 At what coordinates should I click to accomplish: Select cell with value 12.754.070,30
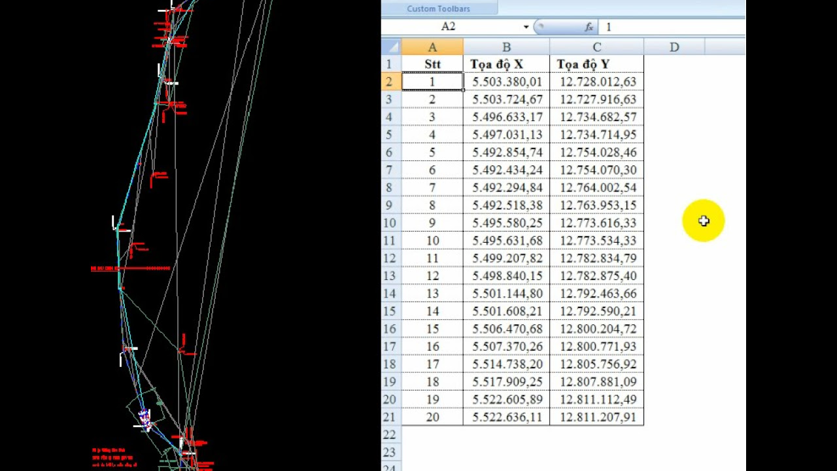click(x=596, y=170)
